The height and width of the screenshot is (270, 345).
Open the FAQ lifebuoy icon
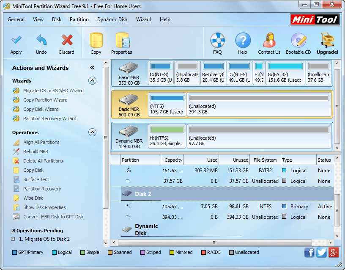pyautogui.click(x=217, y=40)
